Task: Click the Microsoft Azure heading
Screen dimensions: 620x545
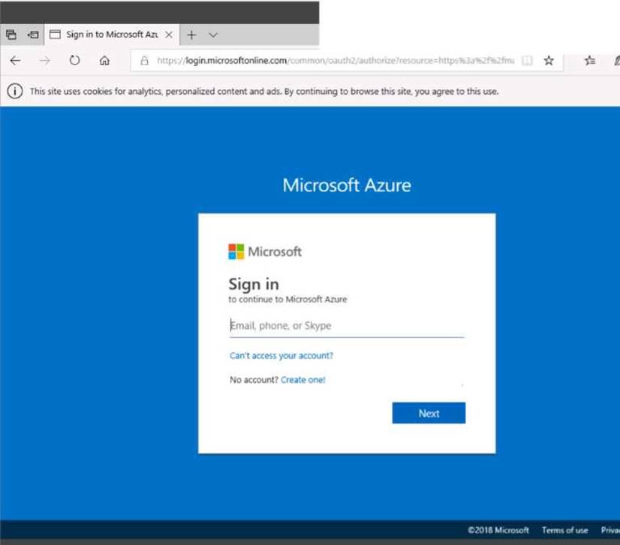Action: click(x=347, y=185)
